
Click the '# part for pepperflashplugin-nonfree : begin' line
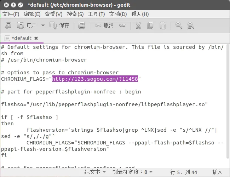coord(71,92)
